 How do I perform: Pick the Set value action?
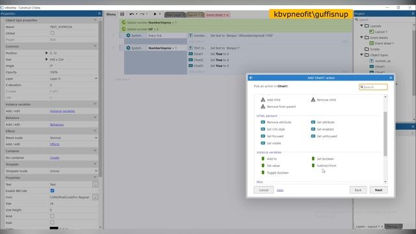270,166
